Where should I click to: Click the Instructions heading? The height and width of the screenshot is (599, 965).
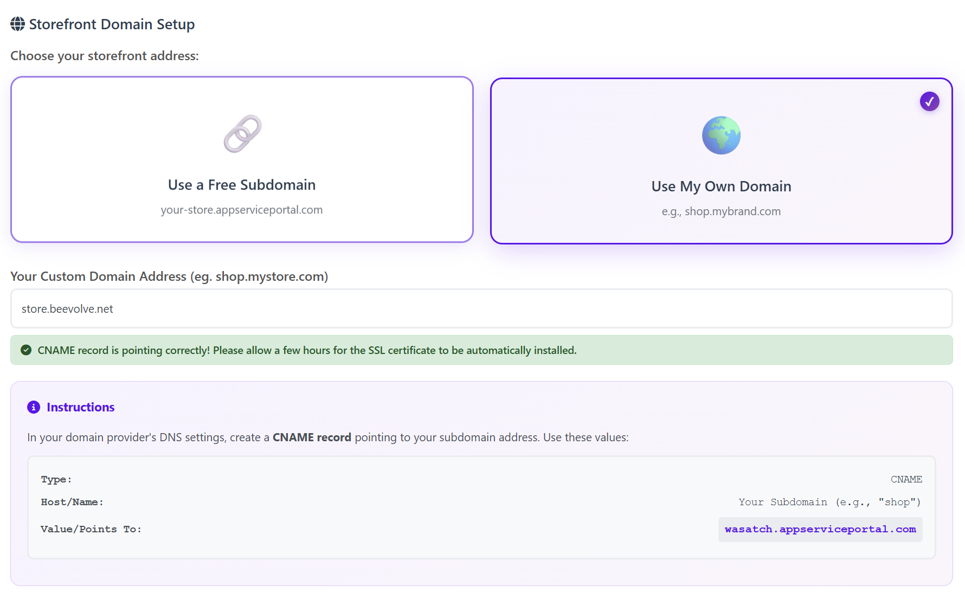coord(80,407)
